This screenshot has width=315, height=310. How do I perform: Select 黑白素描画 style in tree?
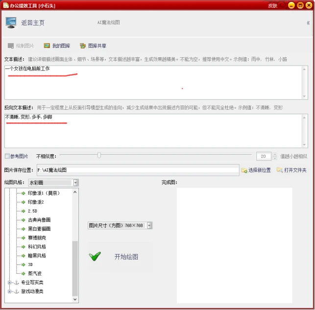[x=39, y=229]
